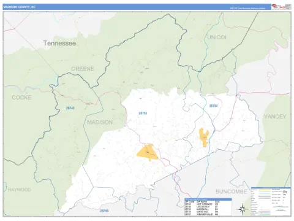The image size is (294, 221).
Task: Click the large 'City' sample in the legend
Action: coord(285,192)
